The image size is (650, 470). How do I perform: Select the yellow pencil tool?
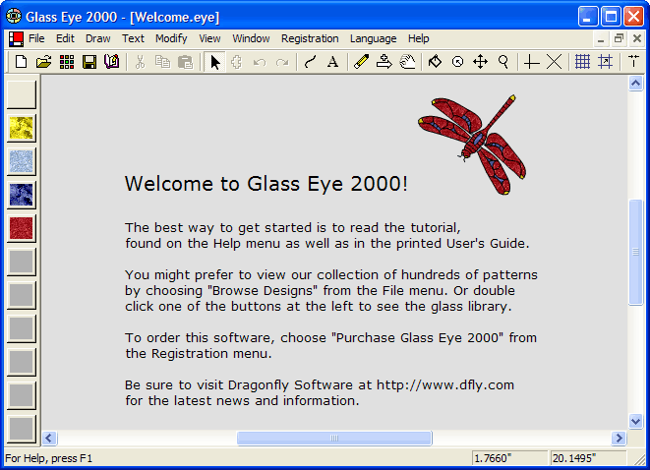[x=361, y=62]
